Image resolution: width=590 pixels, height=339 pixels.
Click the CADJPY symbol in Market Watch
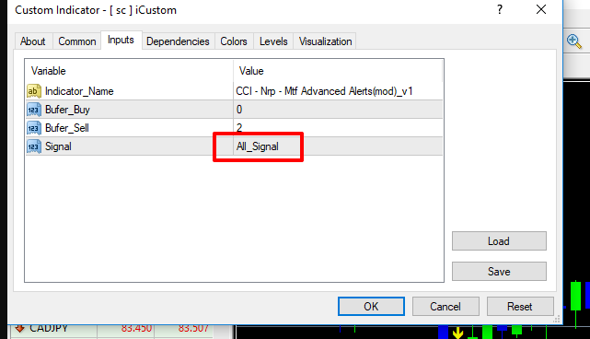(49, 329)
